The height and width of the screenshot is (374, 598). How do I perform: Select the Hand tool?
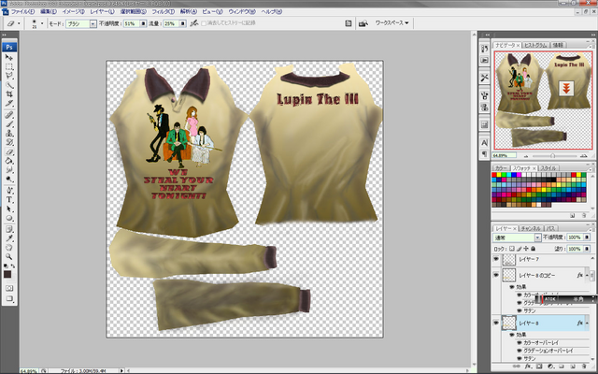pyautogui.click(x=9, y=248)
